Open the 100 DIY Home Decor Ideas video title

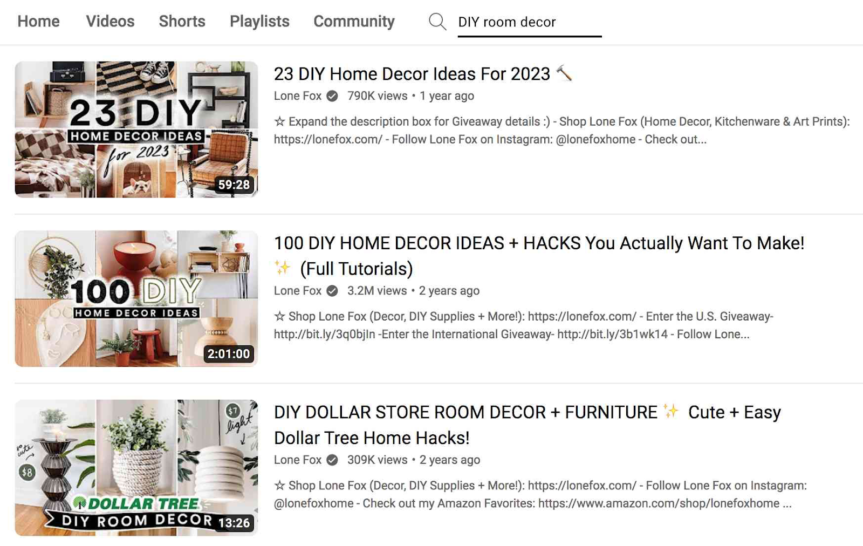point(539,243)
